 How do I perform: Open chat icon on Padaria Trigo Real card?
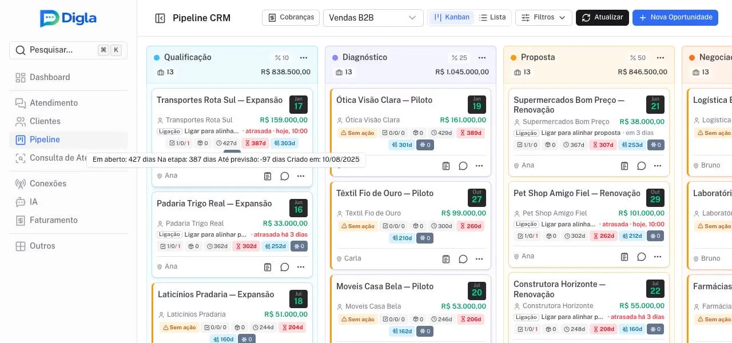tap(285, 267)
